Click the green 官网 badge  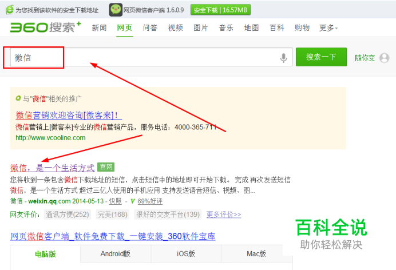click(x=106, y=167)
